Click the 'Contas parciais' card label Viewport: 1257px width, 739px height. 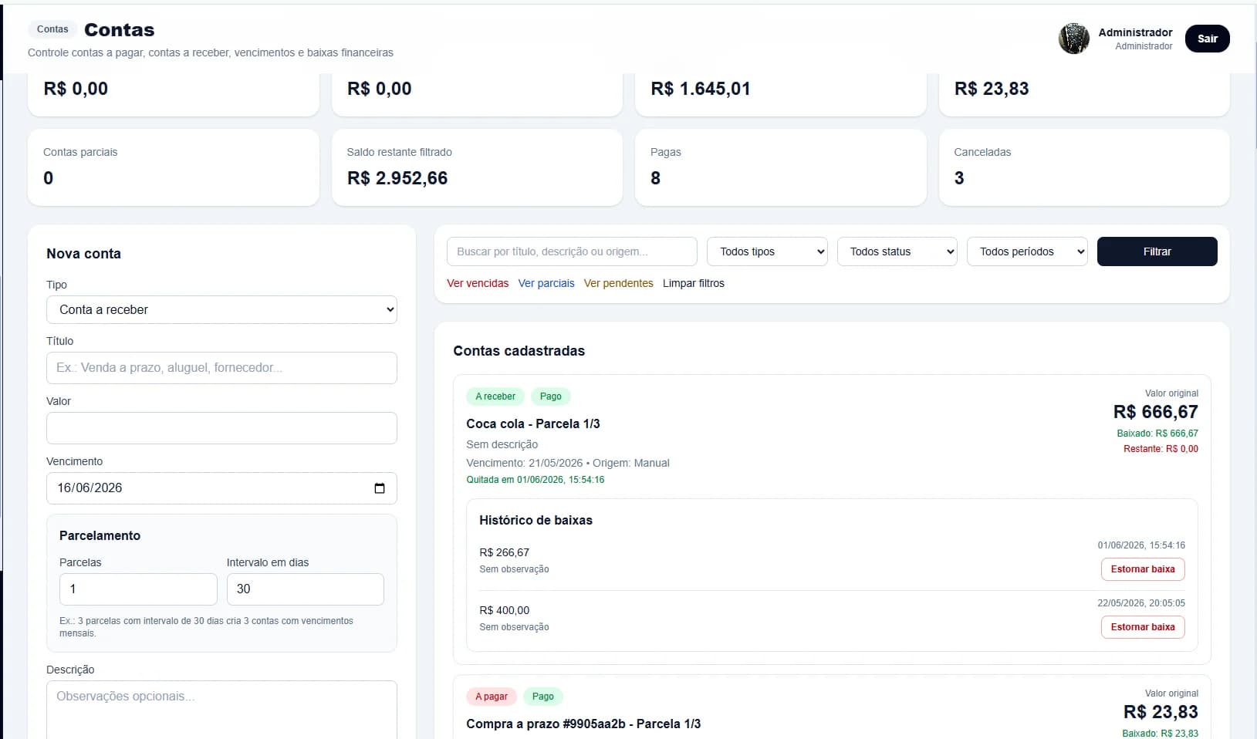pos(80,152)
